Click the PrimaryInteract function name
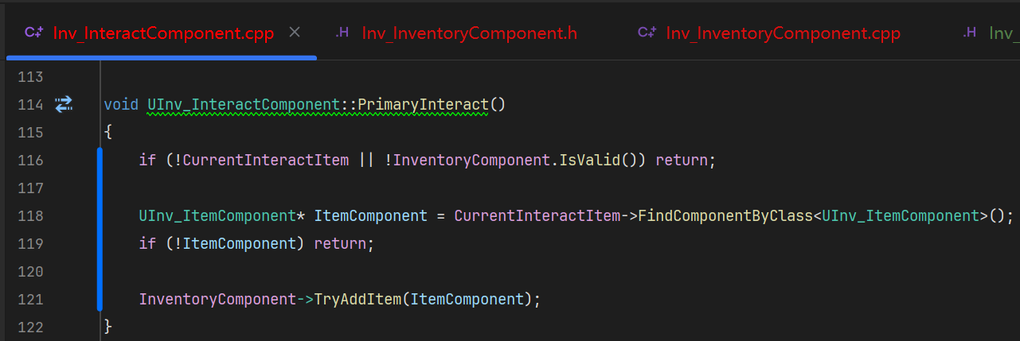1020x341 pixels. coord(424,104)
